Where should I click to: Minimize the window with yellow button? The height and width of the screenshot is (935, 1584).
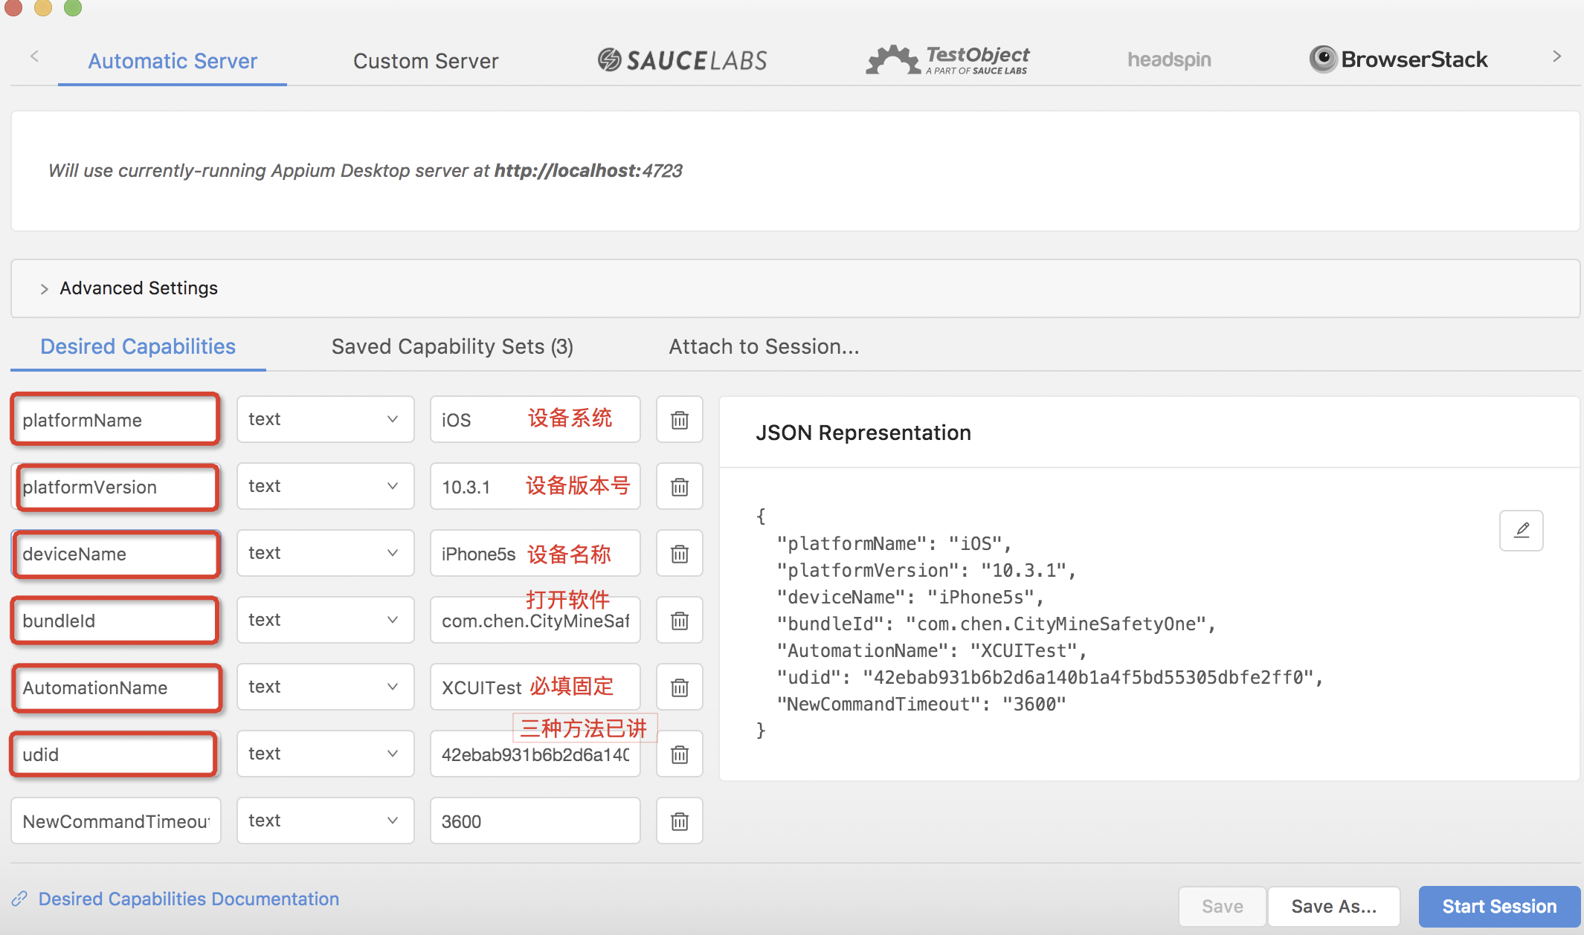point(43,7)
